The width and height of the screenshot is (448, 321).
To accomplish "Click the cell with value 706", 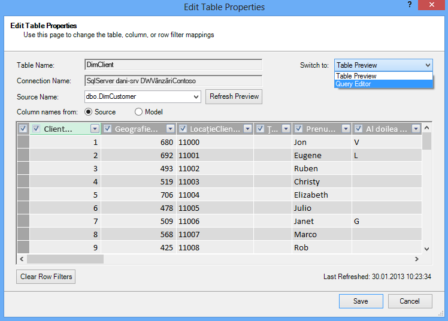I will 138,195.
